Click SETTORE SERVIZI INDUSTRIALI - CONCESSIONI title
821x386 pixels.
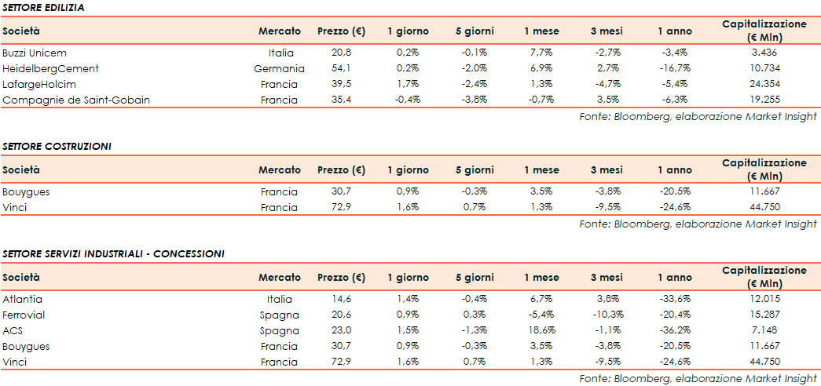pyautogui.click(x=113, y=253)
